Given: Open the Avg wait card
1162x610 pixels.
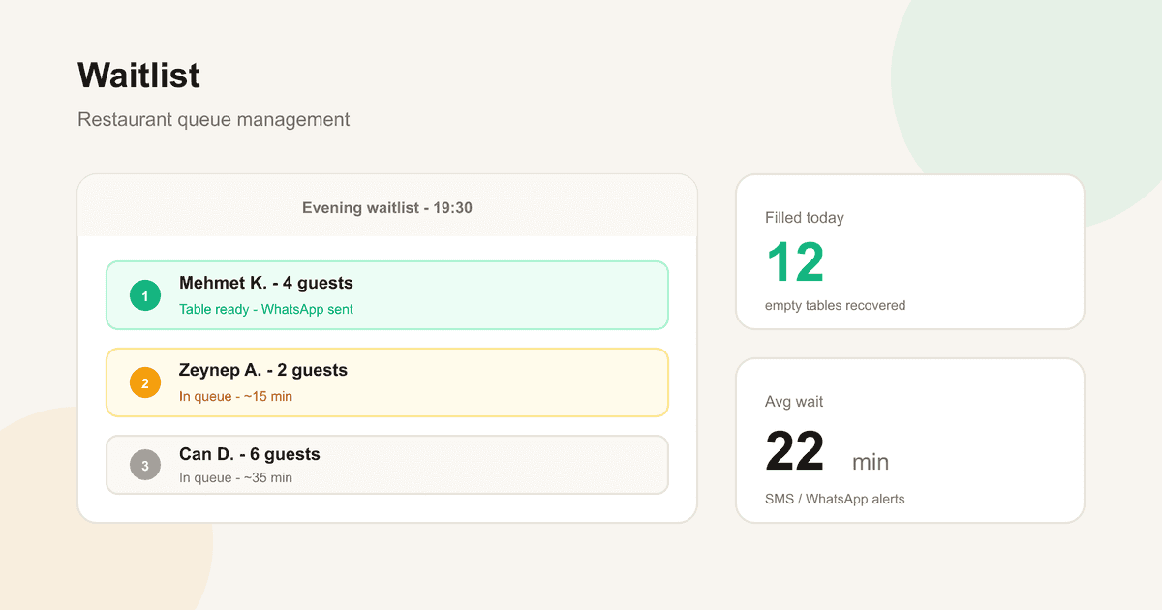Looking at the screenshot, I should click(910, 441).
